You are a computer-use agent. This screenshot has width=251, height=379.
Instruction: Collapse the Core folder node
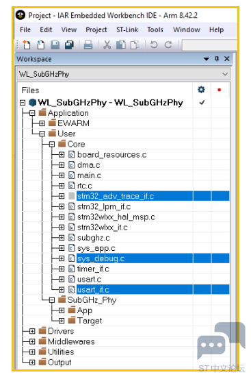(51, 145)
